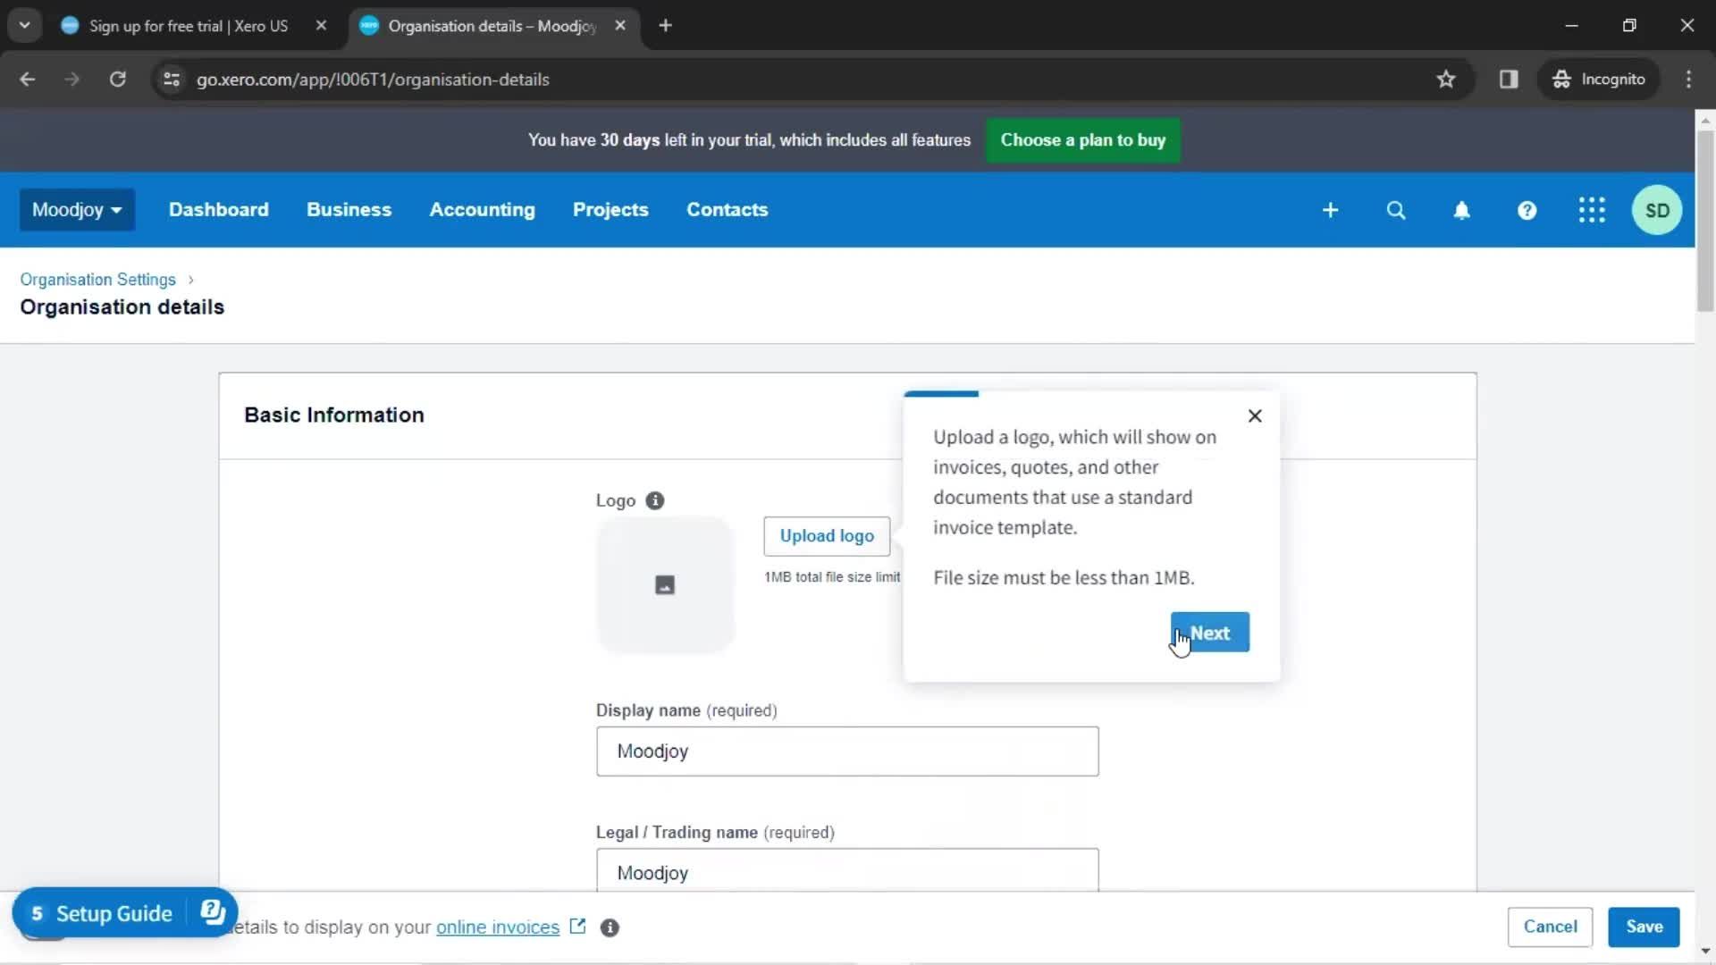Open the search icon in Xero header
The width and height of the screenshot is (1716, 965).
(1396, 210)
